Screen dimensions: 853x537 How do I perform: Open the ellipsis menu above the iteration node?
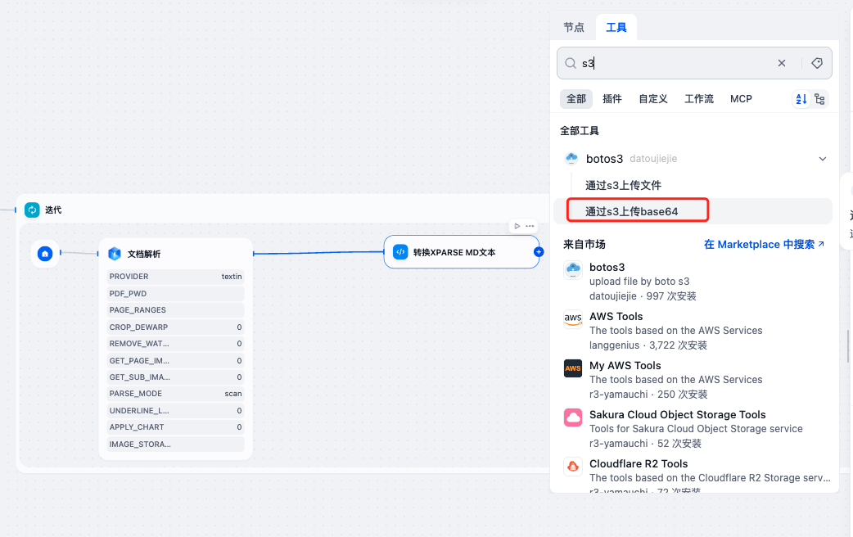530,225
